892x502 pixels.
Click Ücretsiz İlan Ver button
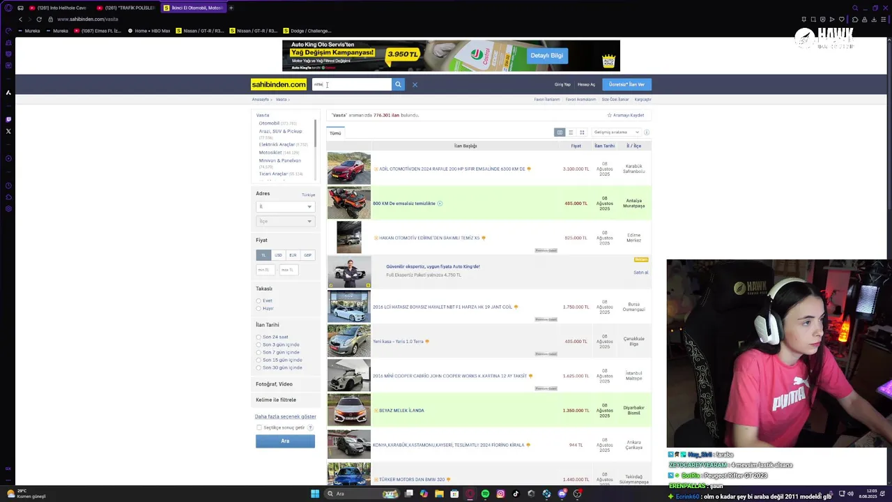626,84
